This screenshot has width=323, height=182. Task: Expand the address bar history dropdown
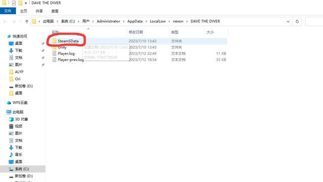click(x=288, y=21)
